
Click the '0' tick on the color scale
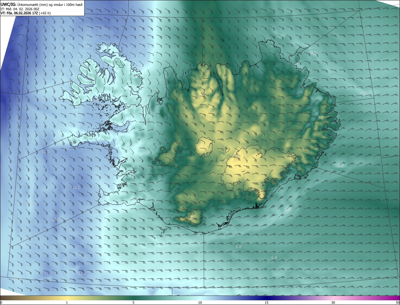1,303
